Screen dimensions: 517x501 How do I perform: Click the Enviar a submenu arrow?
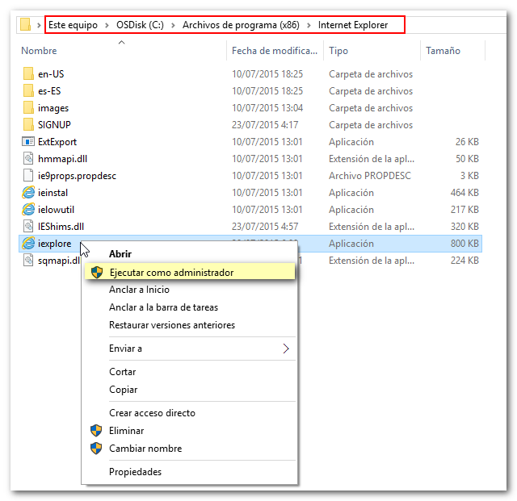click(286, 349)
